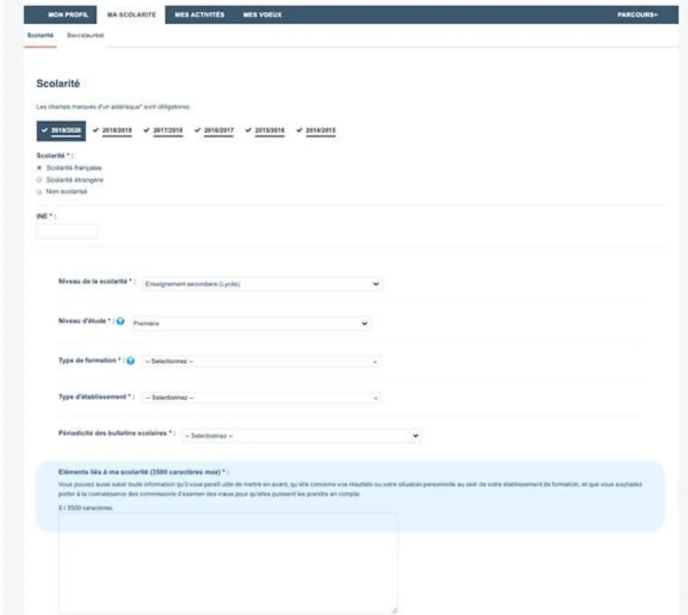Expand the Niveau d'étude dropdown
Image resolution: width=688 pixels, height=615 pixels.
250,324
